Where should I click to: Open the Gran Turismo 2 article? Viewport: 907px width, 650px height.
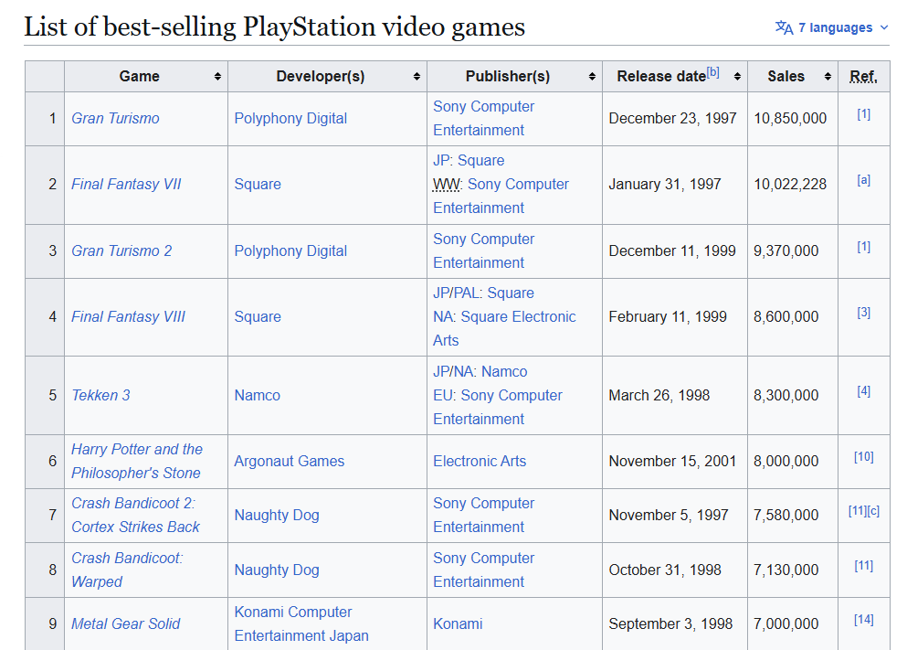click(121, 250)
